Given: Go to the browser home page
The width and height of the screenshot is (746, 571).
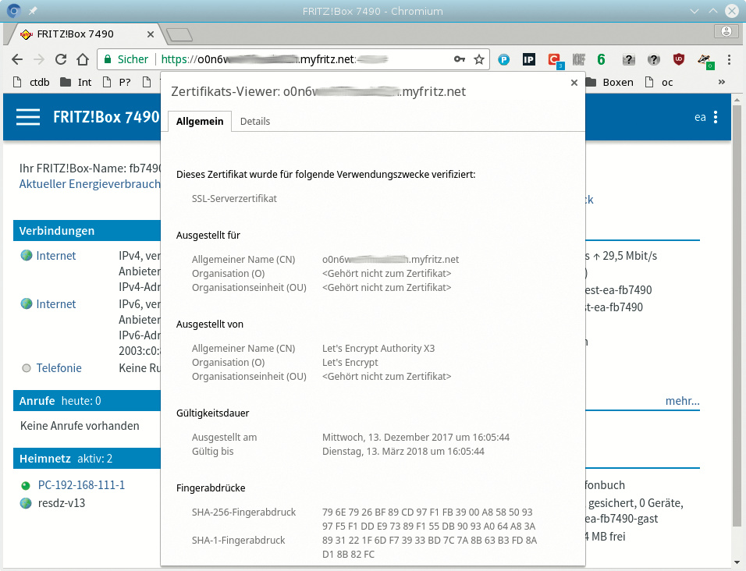Looking at the screenshot, I should click(83, 59).
